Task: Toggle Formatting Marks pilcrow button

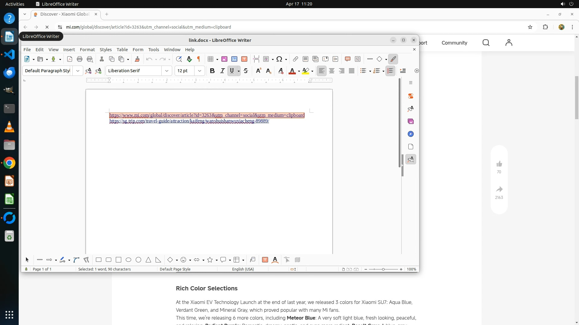Action: [199, 59]
